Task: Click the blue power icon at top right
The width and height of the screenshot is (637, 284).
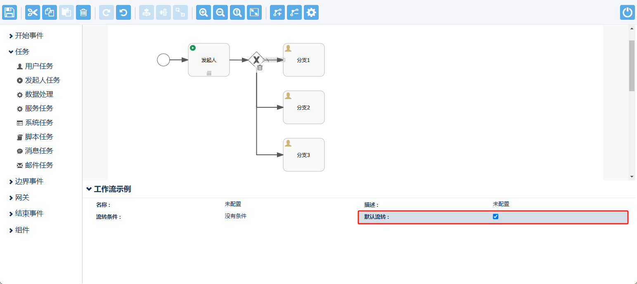Action: click(x=628, y=12)
